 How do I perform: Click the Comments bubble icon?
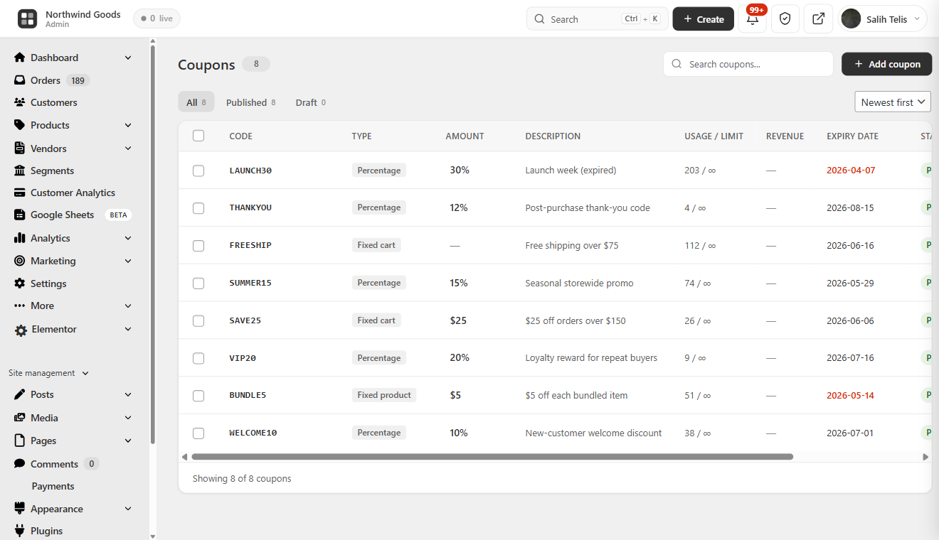point(20,464)
